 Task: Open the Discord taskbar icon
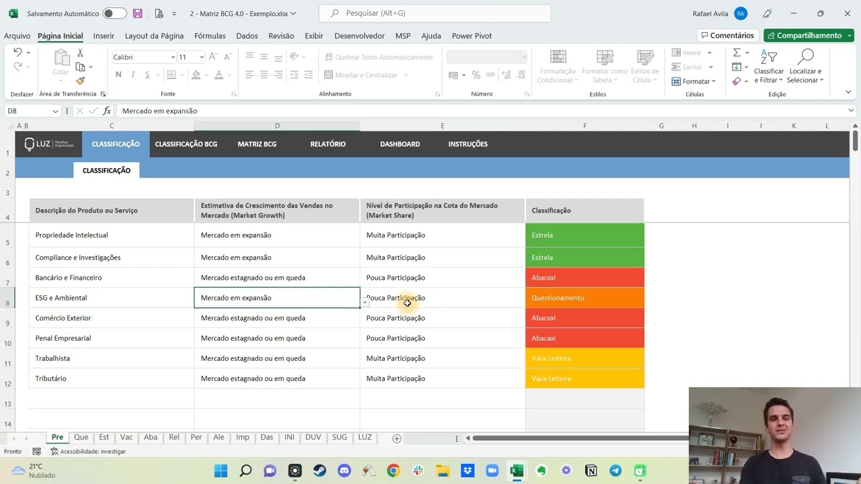click(344, 471)
